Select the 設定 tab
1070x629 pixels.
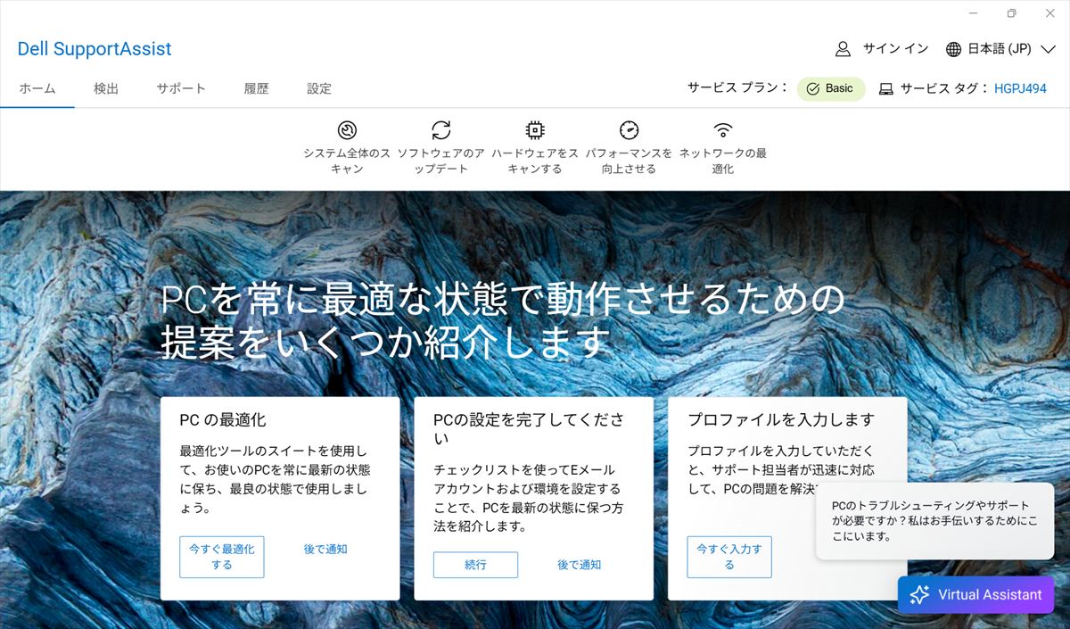click(x=319, y=89)
